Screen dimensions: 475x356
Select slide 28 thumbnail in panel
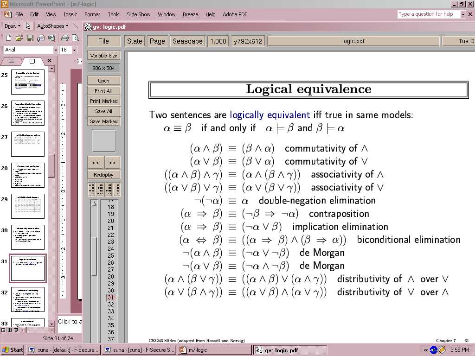(28, 175)
